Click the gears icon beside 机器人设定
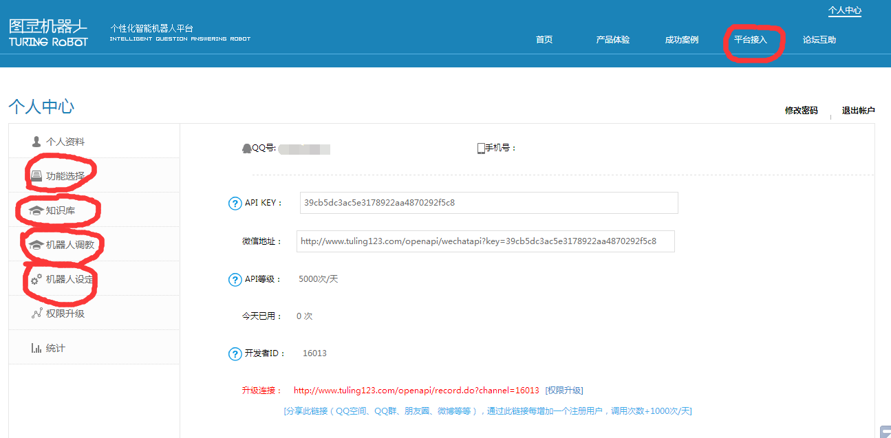Image resolution: width=891 pixels, height=438 pixels. pyautogui.click(x=36, y=279)
